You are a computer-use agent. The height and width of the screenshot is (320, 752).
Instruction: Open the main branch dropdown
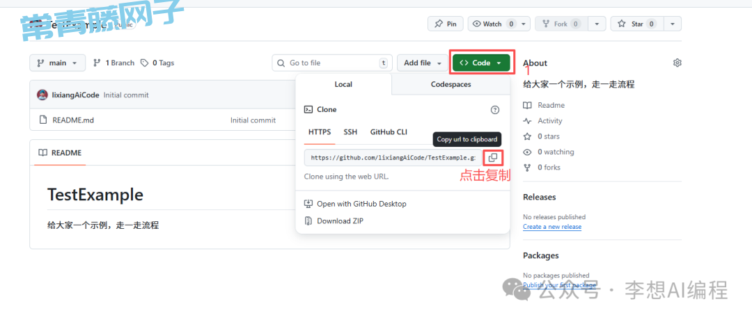click(58, 63)
